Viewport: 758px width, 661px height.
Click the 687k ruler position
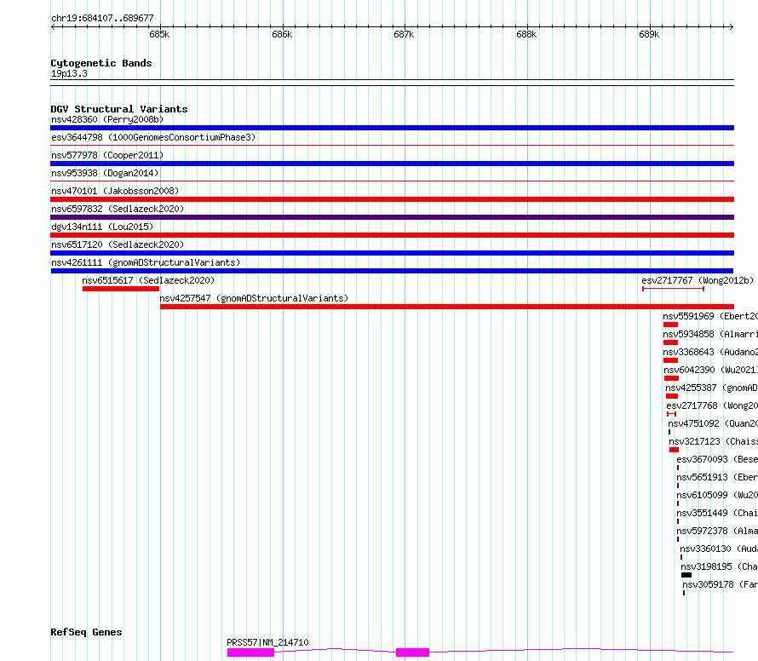tap(405, 34)
